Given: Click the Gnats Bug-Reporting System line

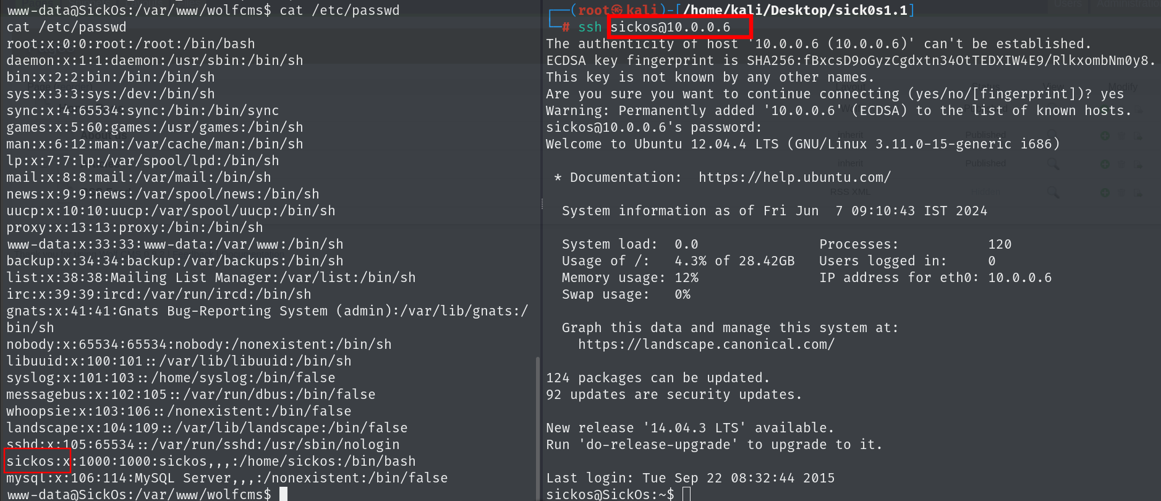Looking at the screenshot, I should (x=267, y=319).
